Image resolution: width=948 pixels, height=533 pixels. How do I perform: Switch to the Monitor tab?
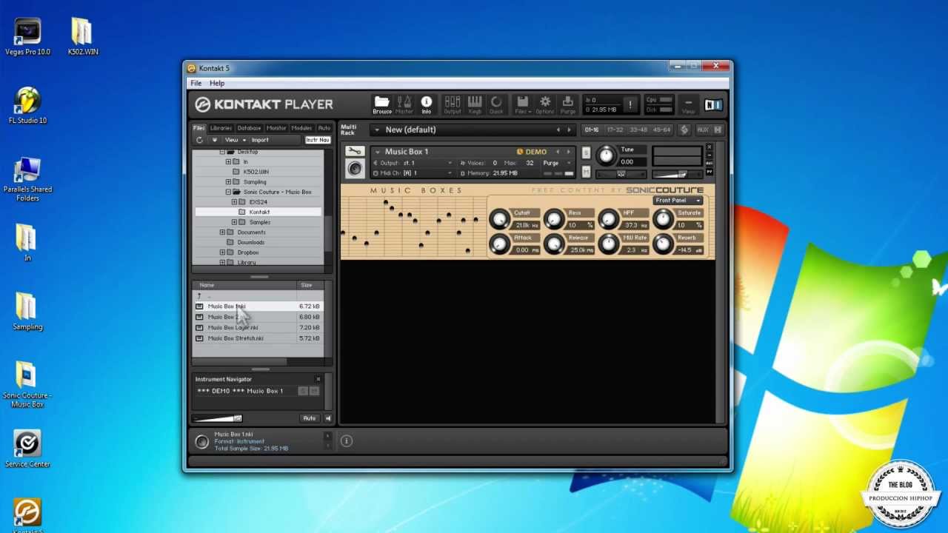[x=276, y=128]
